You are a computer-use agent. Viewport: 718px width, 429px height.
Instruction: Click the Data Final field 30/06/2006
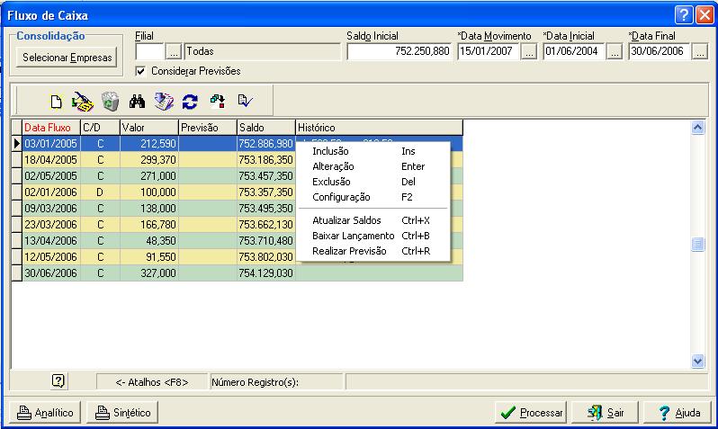point(660,51)
